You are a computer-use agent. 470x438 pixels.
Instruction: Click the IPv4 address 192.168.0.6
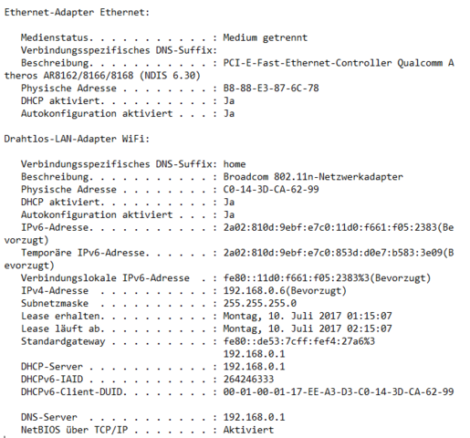(255, 291)
